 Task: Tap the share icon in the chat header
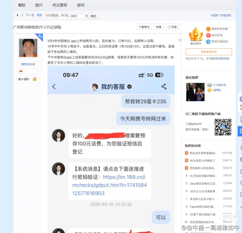tap(164, 87)
